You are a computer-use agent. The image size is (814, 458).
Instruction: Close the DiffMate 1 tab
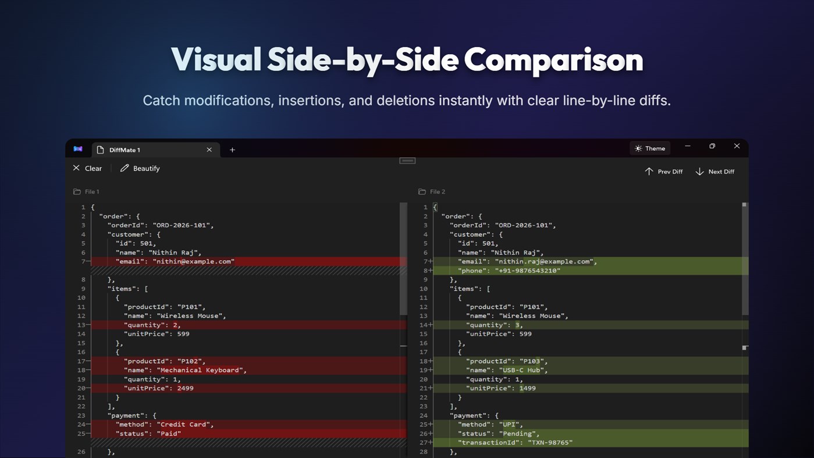click(x=209, y=150)
